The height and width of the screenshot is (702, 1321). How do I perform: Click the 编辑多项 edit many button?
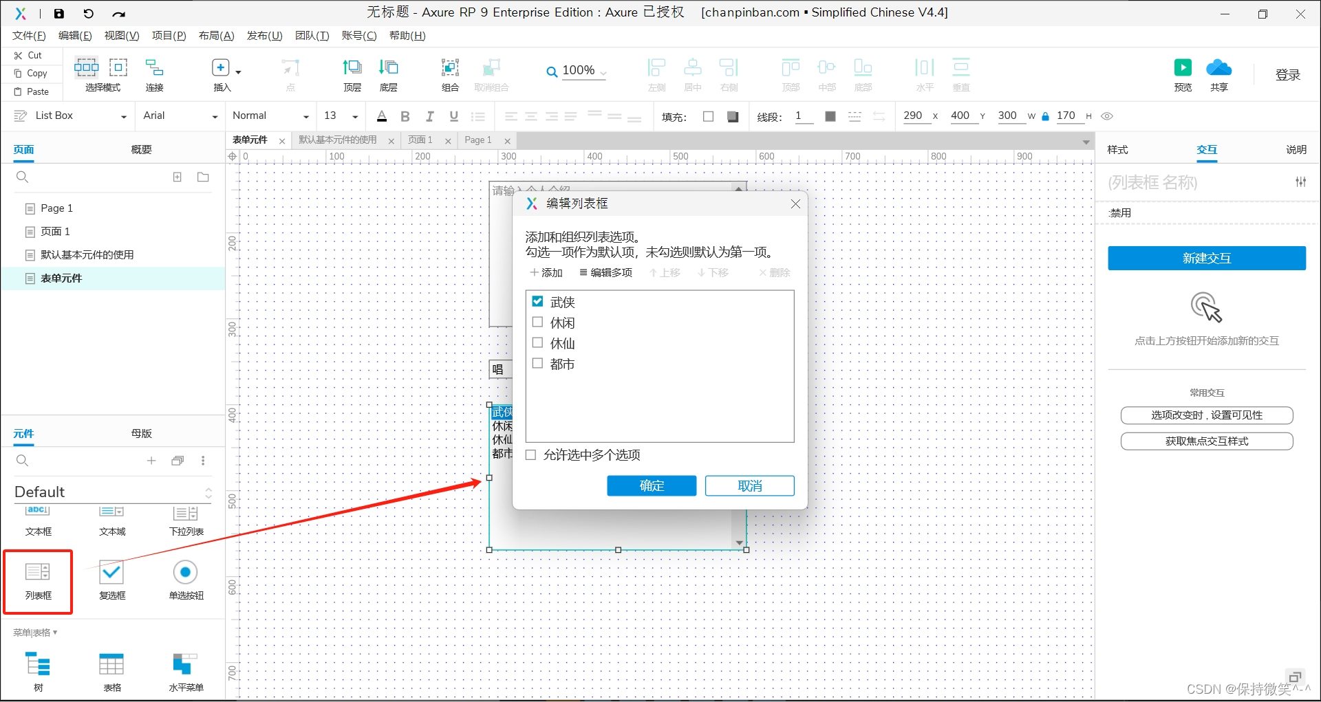point(605,272)
